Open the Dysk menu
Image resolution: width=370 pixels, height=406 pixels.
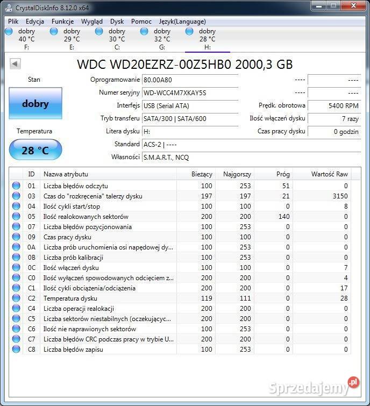click(x=117, y=22)
